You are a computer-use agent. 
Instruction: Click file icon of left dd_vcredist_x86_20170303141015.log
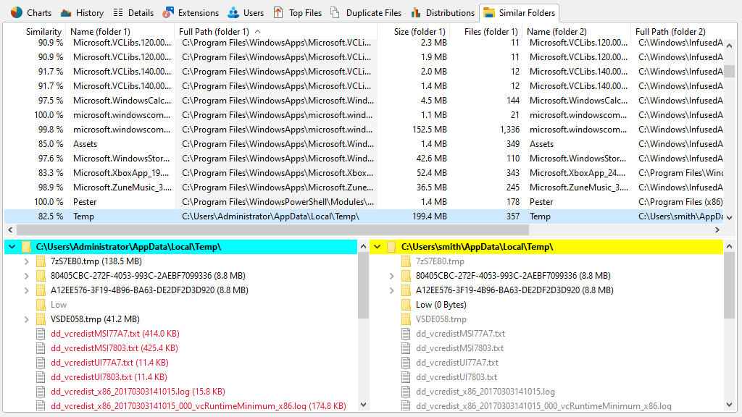41,392
